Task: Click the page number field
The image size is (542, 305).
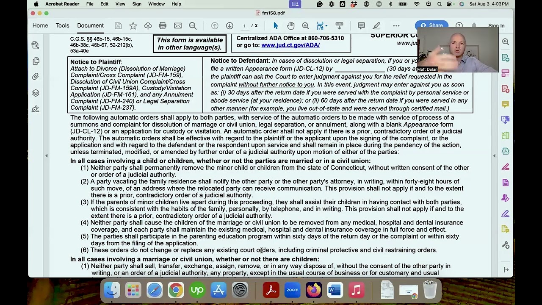Action: point(244,26)
